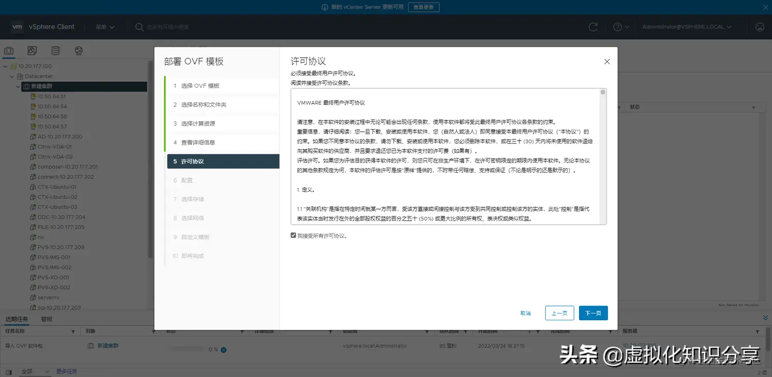Screen dimensions: 772x377
Task: Switch to the 近期任务 tab
Action: (x=17, y=319)
